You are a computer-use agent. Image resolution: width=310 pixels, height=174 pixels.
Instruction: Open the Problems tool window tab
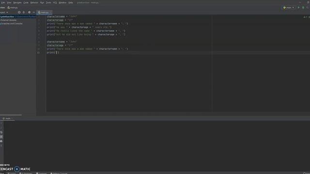coord(26,173)
